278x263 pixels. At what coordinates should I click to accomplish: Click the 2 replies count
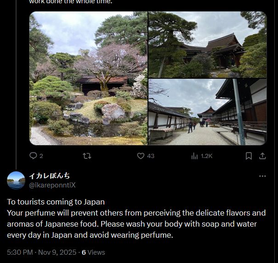click(x=41, y=156)
